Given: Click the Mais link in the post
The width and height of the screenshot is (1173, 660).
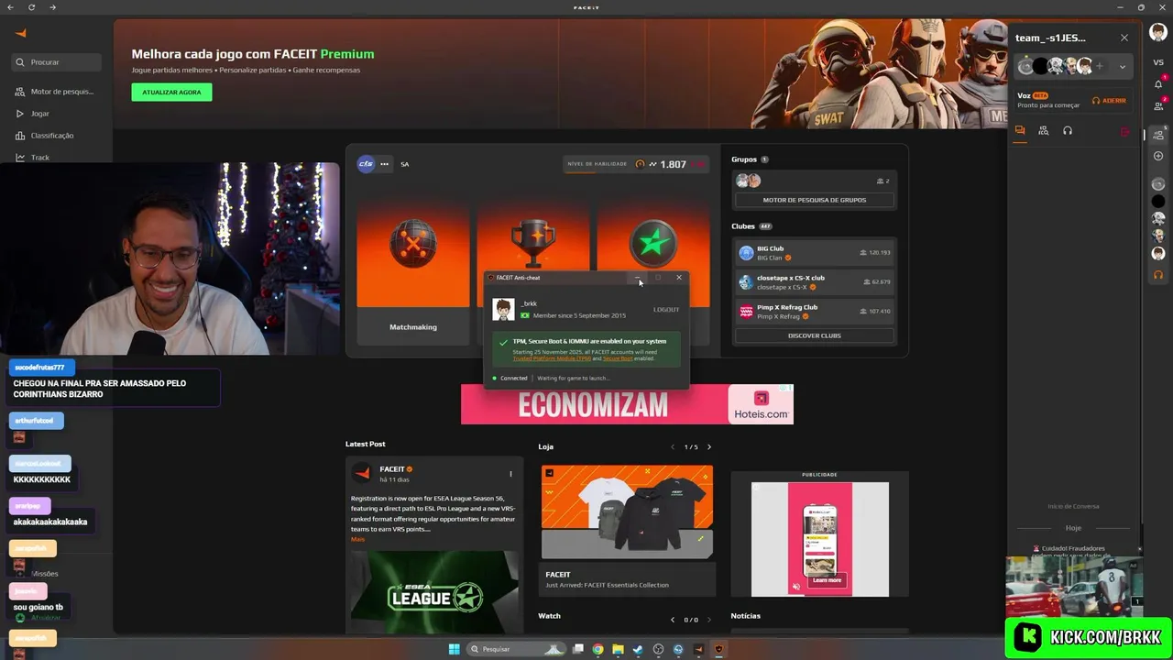Looking at the screenshot, I should [x=357, y=539].
